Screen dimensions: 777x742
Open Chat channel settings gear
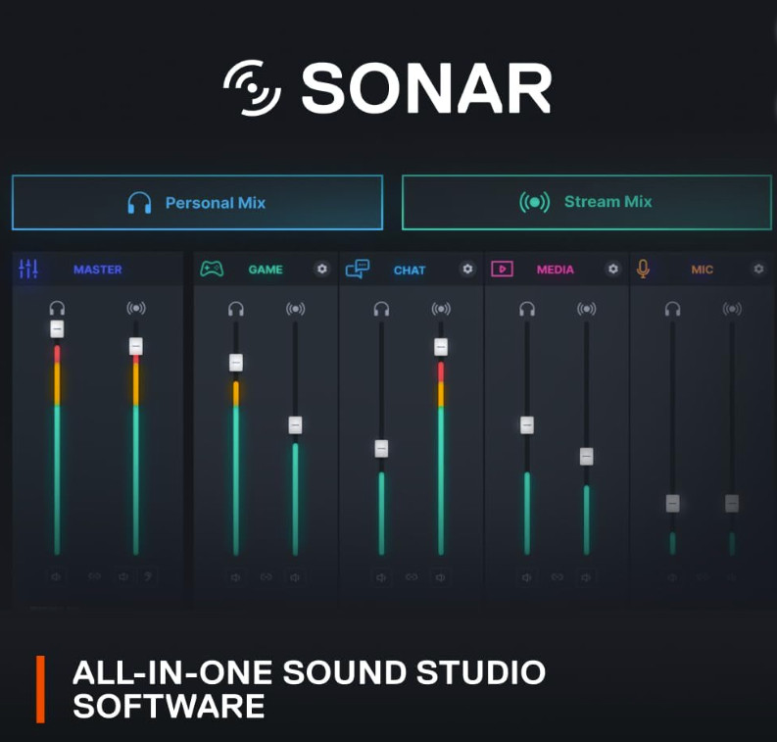pos(467,269)
